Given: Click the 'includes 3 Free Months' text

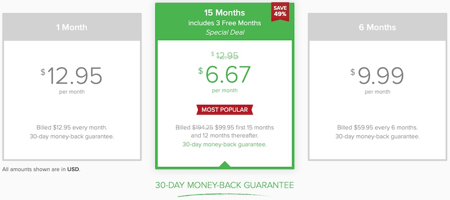Looking at the screenshot, I should [x=225, y=23].
